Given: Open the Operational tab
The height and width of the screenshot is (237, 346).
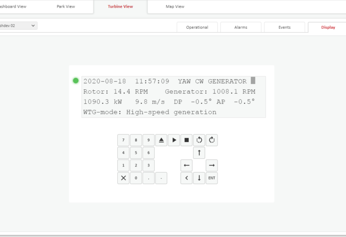Looking at the screenshot, I should pyautogui.click(x=197, y=27).
